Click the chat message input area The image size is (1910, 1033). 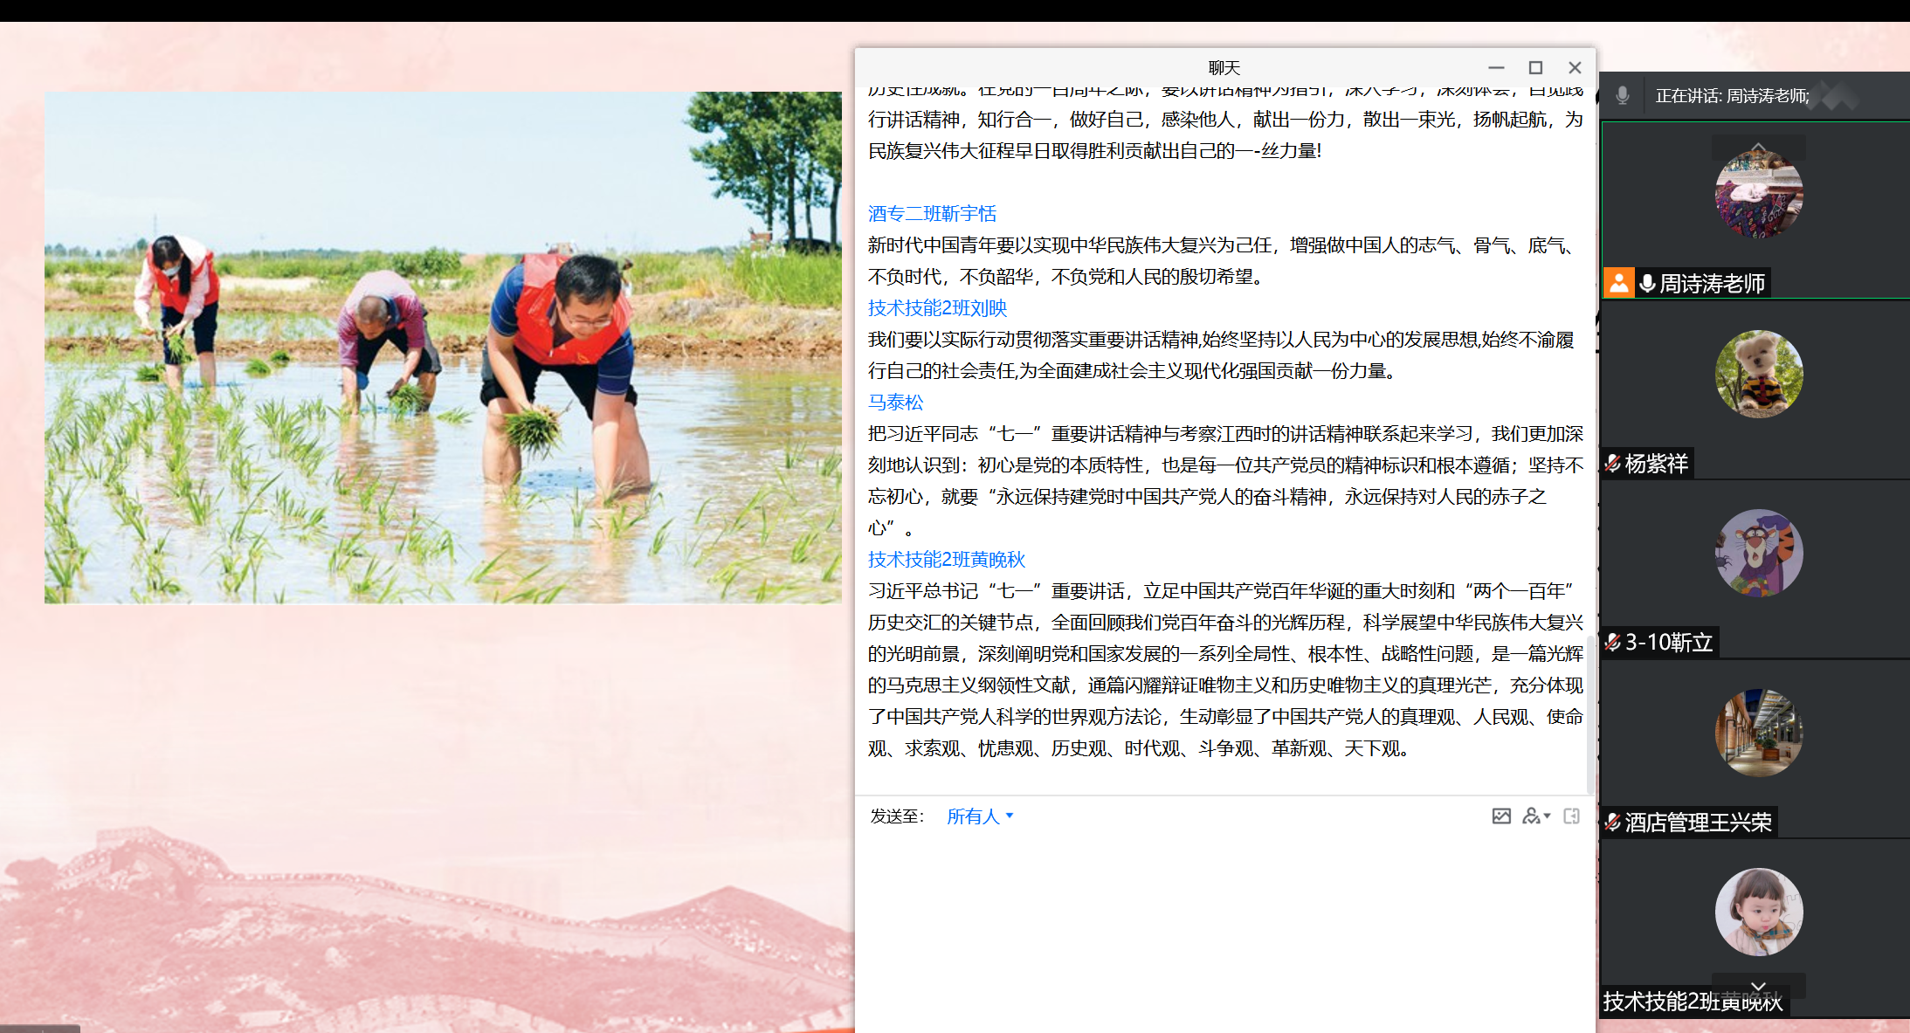(x=1223, y=926)
